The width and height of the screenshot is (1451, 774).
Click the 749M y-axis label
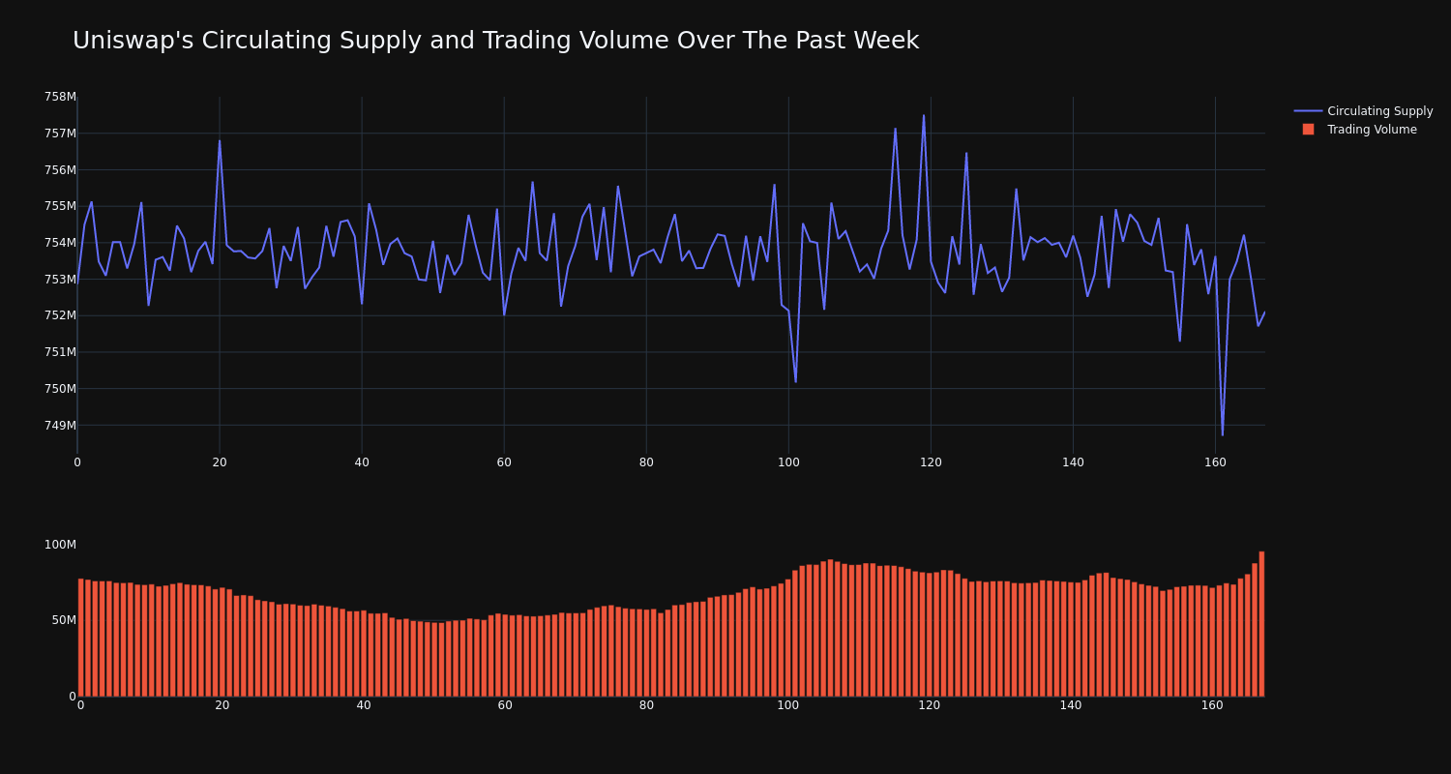pos(60,426)
